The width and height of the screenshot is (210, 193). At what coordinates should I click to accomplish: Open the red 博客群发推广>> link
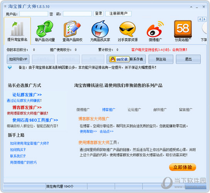[27, 107]
